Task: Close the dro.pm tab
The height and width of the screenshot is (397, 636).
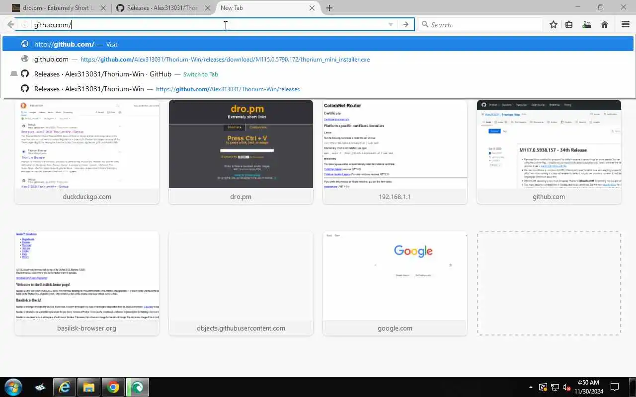Action: (x=103, y=8)
